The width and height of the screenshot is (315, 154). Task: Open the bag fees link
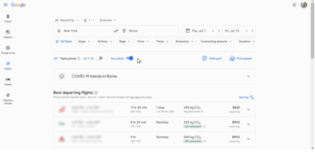click(x=135, y=97)
